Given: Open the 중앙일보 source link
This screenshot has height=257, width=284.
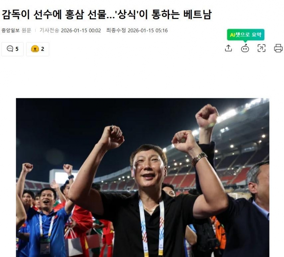Looking at the screenshot, I should 10,30.
